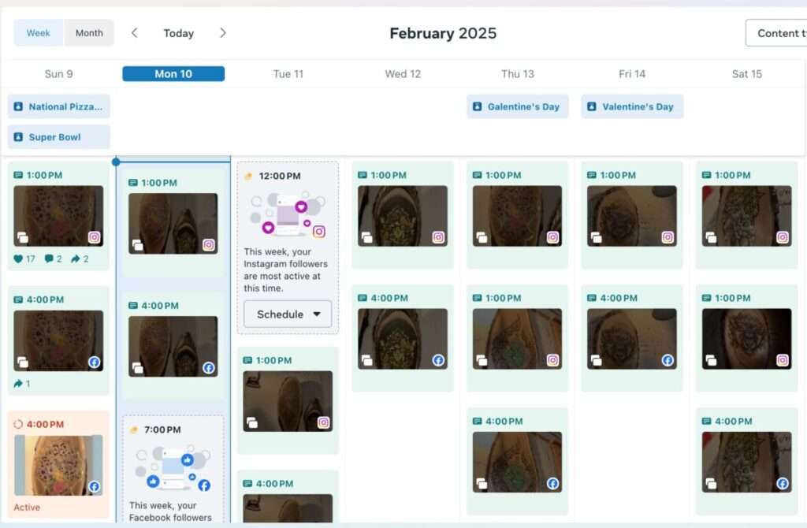Screen dimensions: 807x528
Task: Jump to Today in the calendar
Action: (178, 33)
